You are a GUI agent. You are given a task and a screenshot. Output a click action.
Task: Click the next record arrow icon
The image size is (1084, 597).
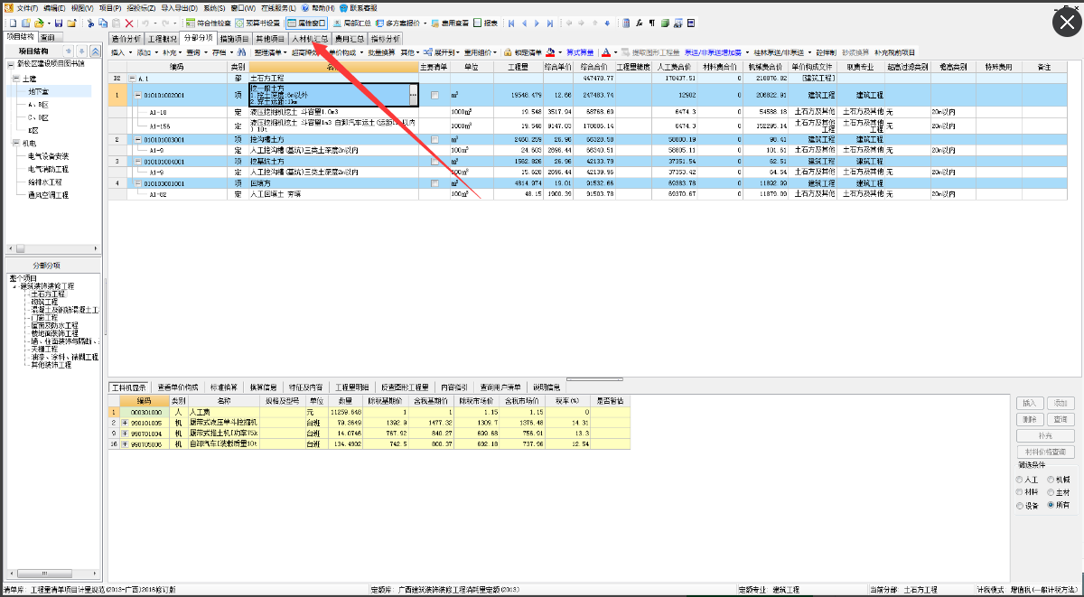(537, 23)
